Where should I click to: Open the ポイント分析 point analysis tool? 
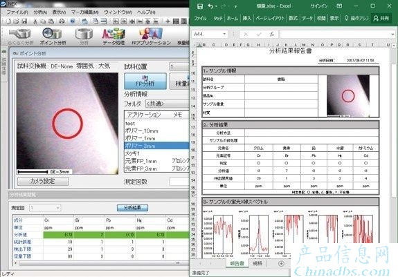(53, 36)
